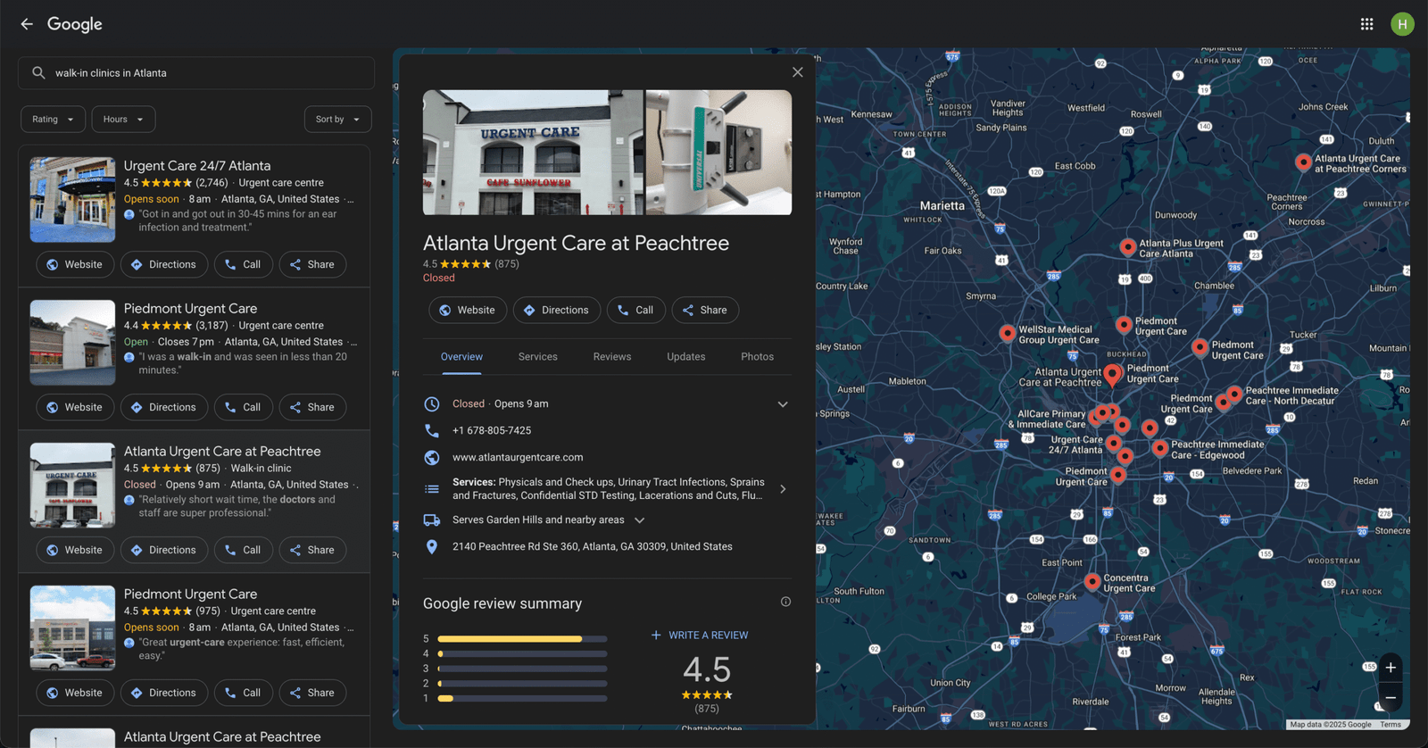Zoom out on the map
This screenshot has height=748, width=1428.
(x=1391, y=698)
